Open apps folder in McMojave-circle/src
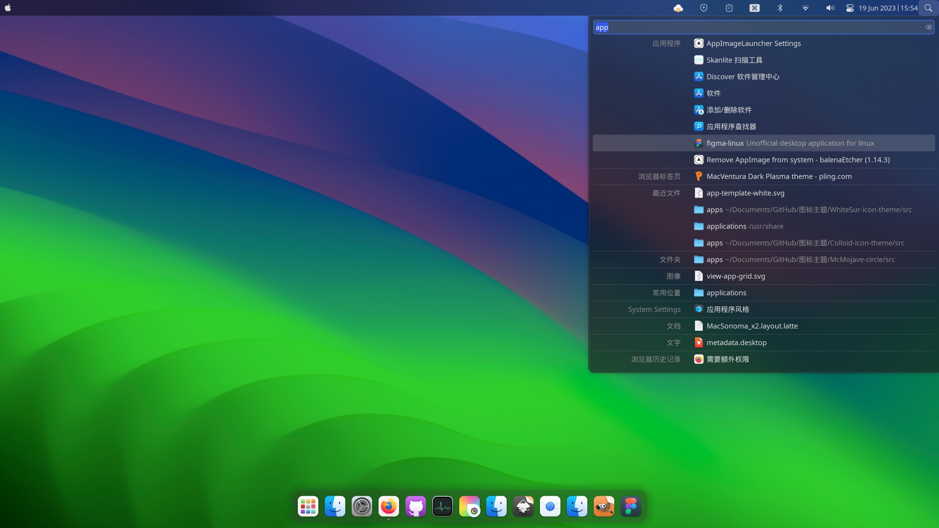 click(x=763, y=260)
